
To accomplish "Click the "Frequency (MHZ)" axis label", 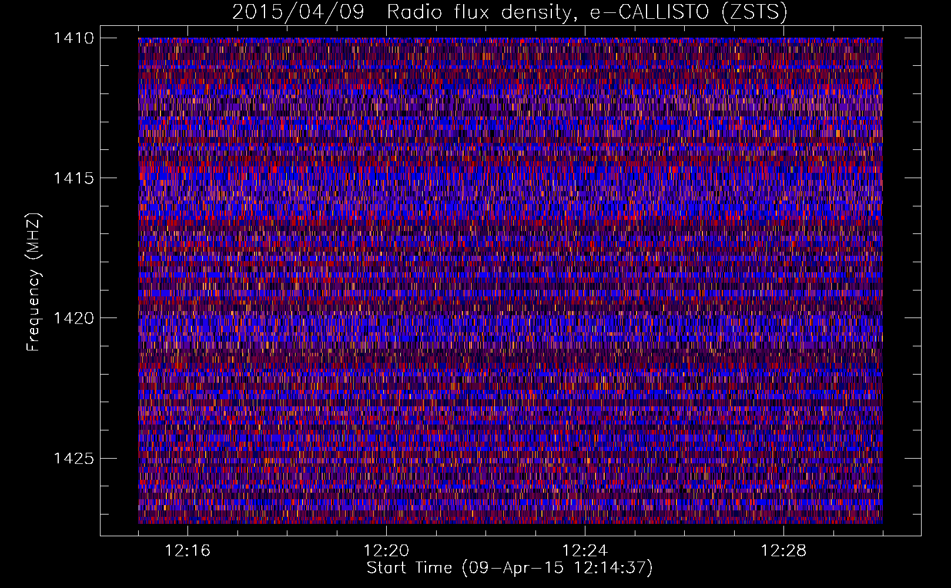I will (x=34, y=282).
